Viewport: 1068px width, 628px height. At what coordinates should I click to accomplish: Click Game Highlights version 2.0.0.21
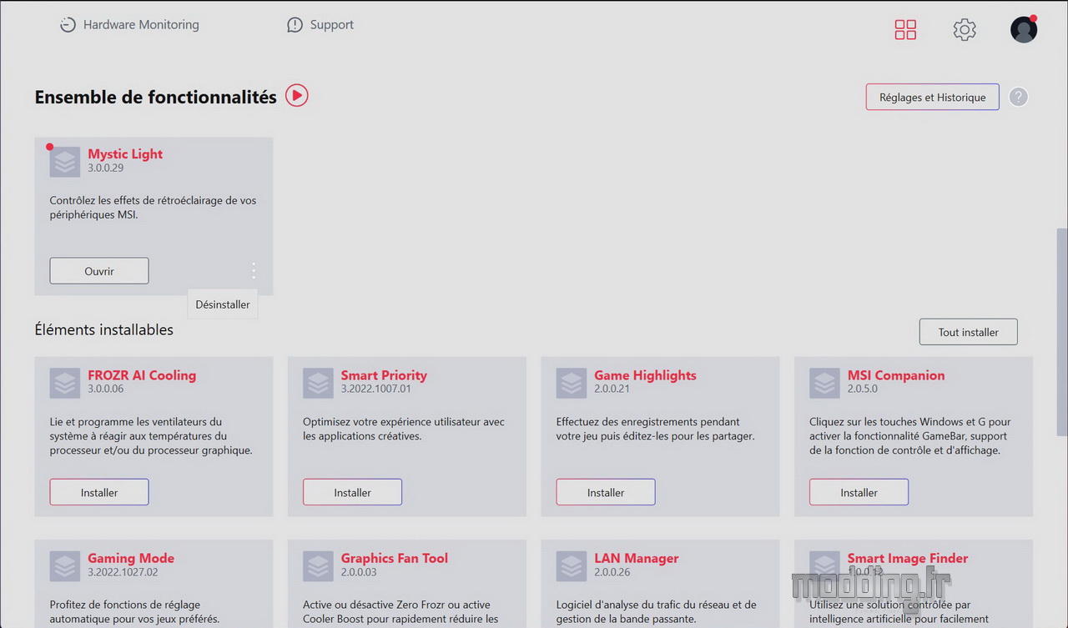tap(612, 389)
